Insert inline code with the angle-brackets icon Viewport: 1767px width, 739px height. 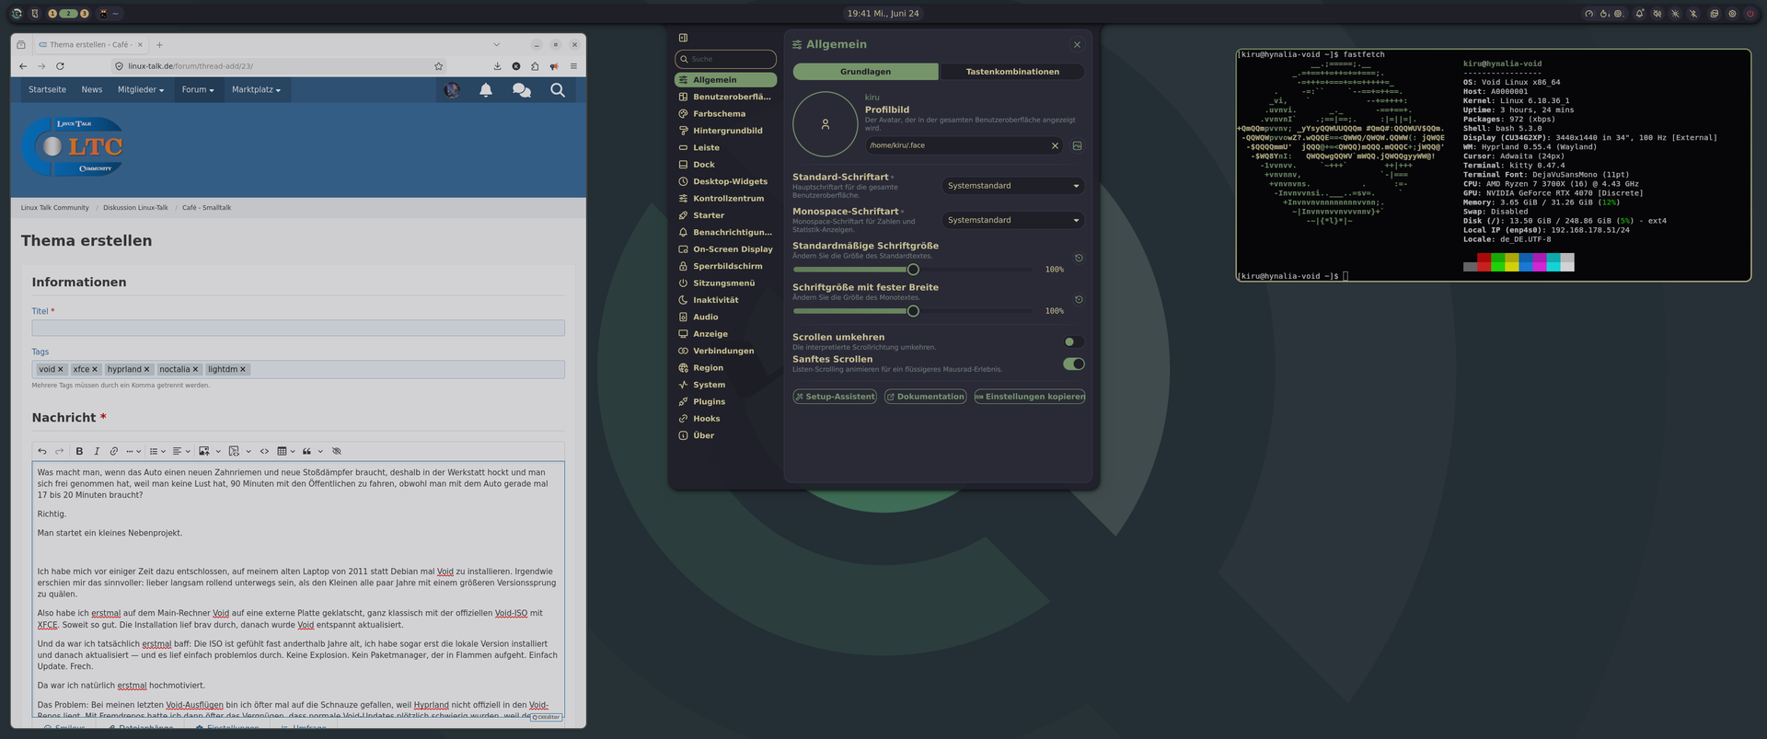[264, 451]
